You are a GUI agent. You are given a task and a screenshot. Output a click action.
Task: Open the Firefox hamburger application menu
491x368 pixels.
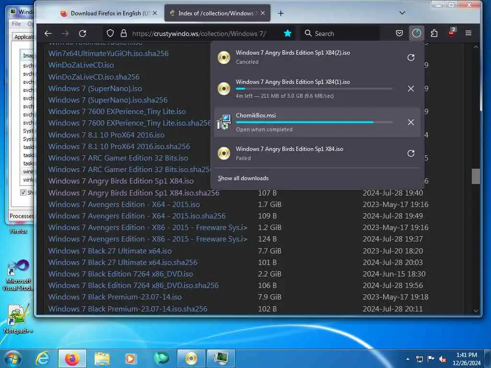click(x=468, y=33)
